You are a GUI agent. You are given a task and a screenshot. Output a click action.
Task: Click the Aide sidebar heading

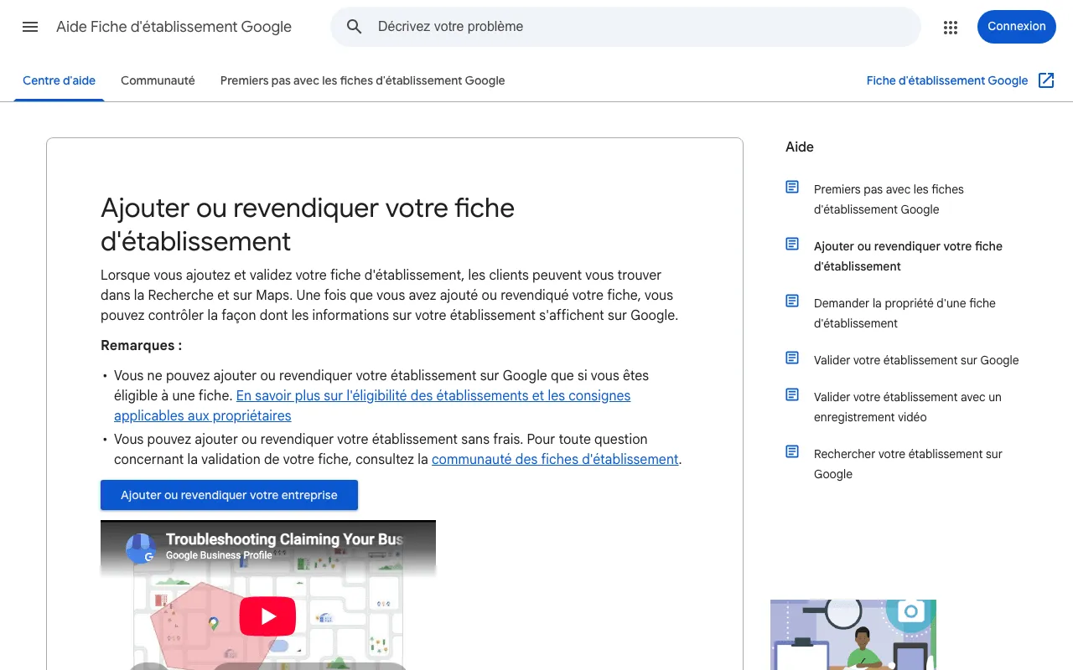coord(800,147)
